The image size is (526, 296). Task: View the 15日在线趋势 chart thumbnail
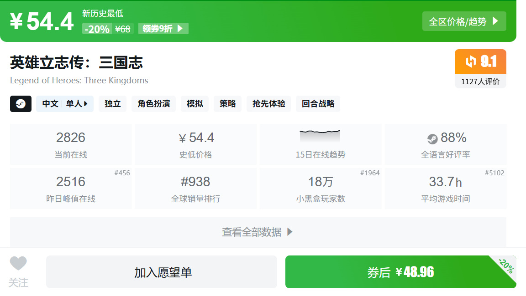tap(320, 136)
